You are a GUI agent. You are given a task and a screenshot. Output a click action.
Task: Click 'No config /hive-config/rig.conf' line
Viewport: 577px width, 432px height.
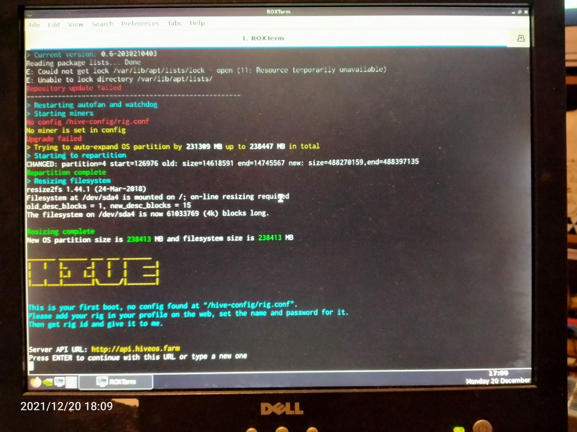[88, 122]
